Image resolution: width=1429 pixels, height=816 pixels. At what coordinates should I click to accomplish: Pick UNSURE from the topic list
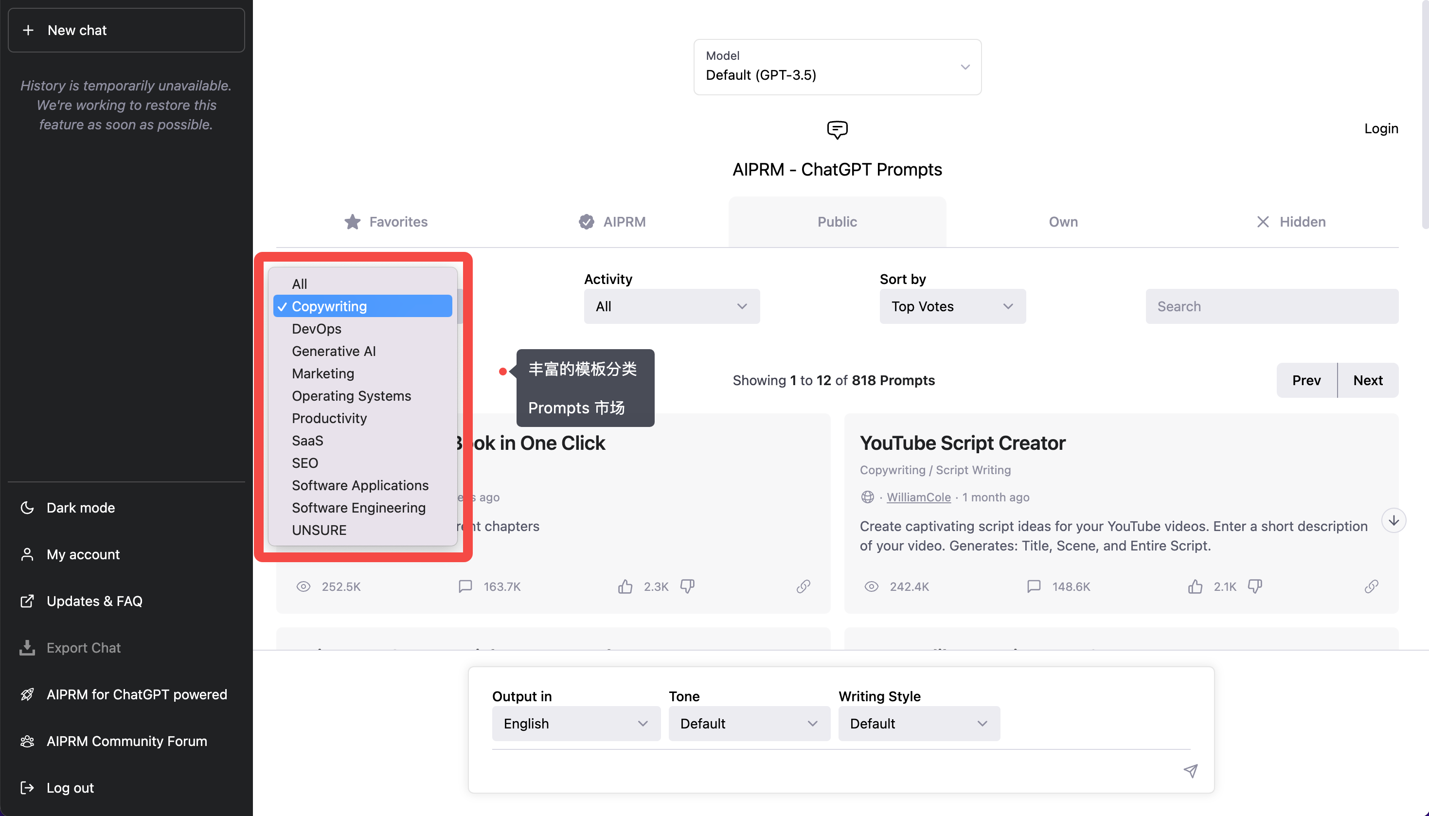click(362, 530)
